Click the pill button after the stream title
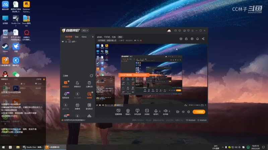Viewport: 268px width, 150px height. [x=120, y=37]
